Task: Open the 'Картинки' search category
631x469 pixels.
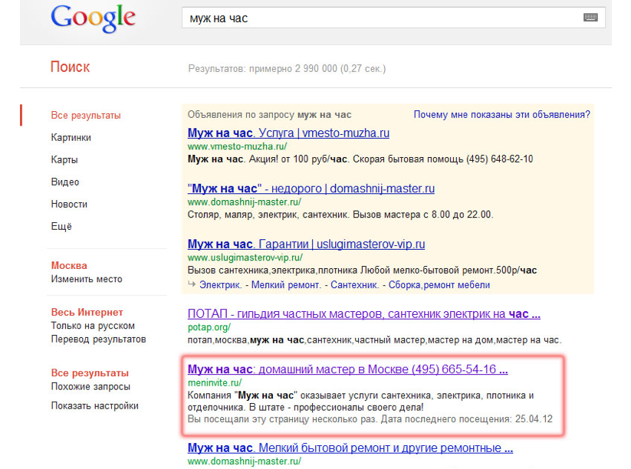Action: pyautogui.click(x=71, y=138)
